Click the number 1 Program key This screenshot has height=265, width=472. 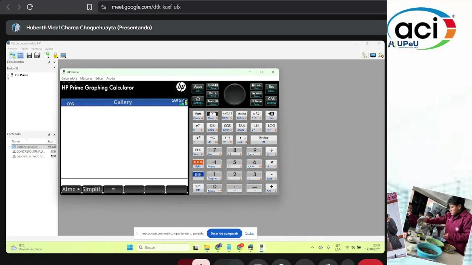[215, 176]
